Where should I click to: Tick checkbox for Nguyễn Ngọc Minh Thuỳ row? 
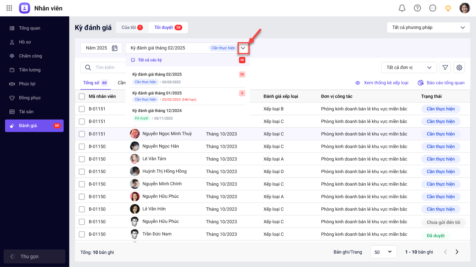point(82,134)
